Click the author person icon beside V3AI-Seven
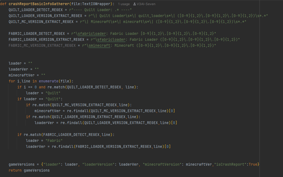Image resolution: width=283 pixels, height=177 pixels. [135, 4]
